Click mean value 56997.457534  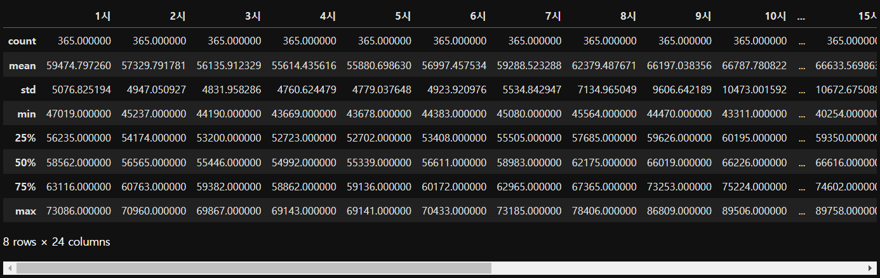point(454,65)
